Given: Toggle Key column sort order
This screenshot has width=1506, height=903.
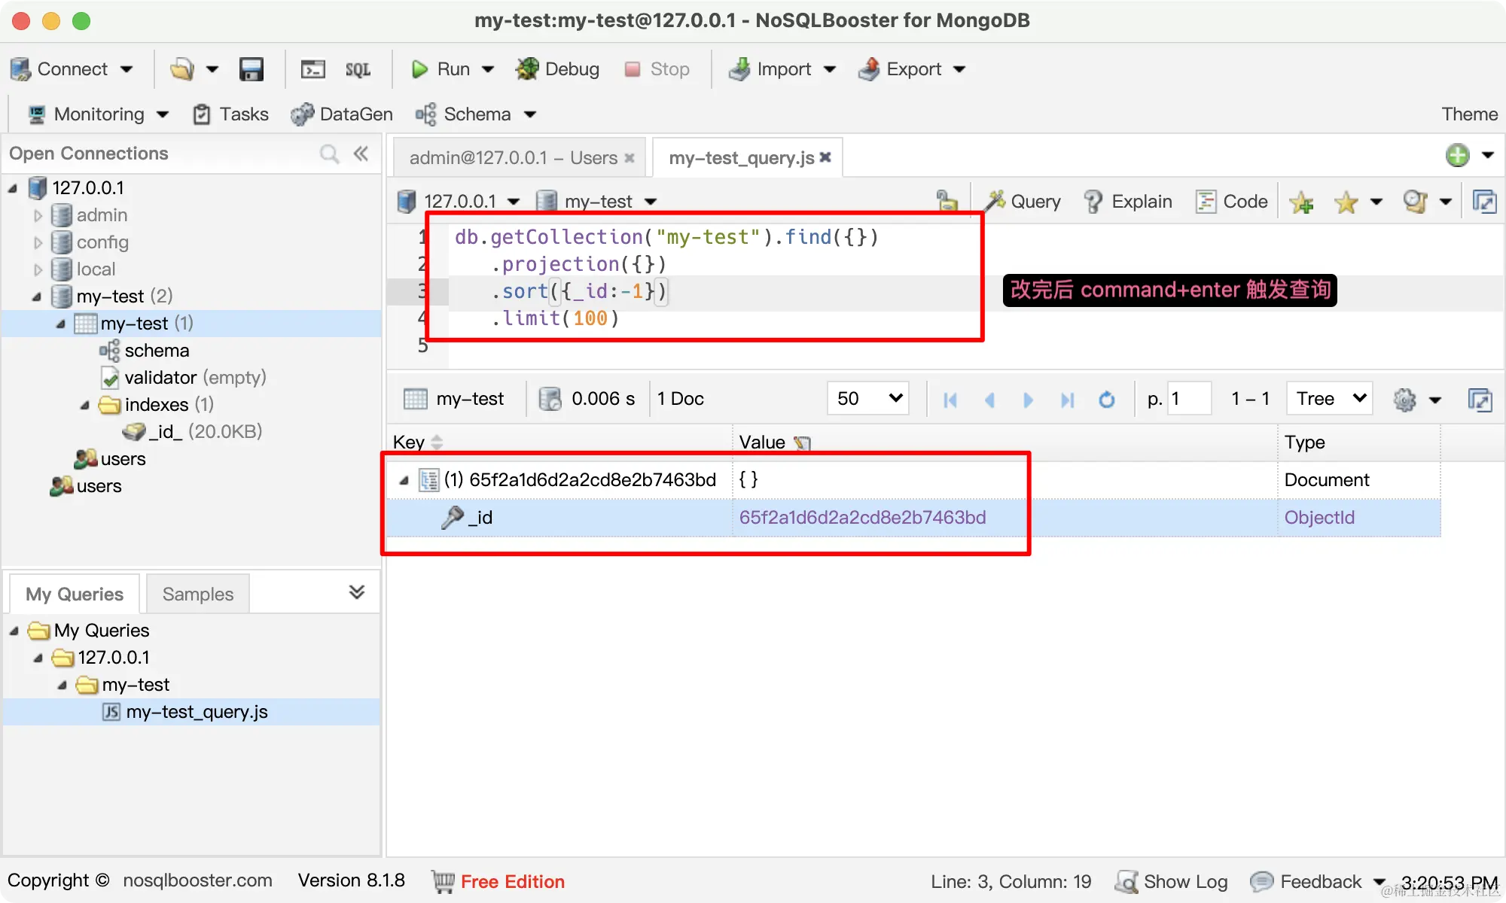Looking at the screenshot, I should pyautogui.click(x=437, y=442).
